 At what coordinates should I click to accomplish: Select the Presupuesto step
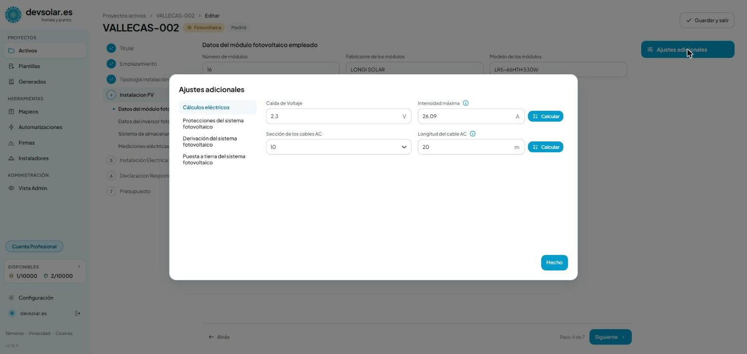coord(135,191)
